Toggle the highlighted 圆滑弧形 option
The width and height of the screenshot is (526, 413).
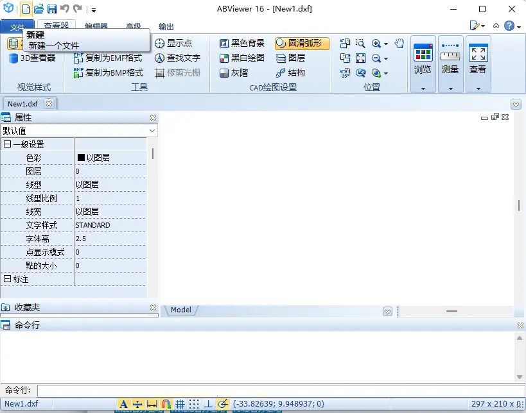tap(302, 43)
